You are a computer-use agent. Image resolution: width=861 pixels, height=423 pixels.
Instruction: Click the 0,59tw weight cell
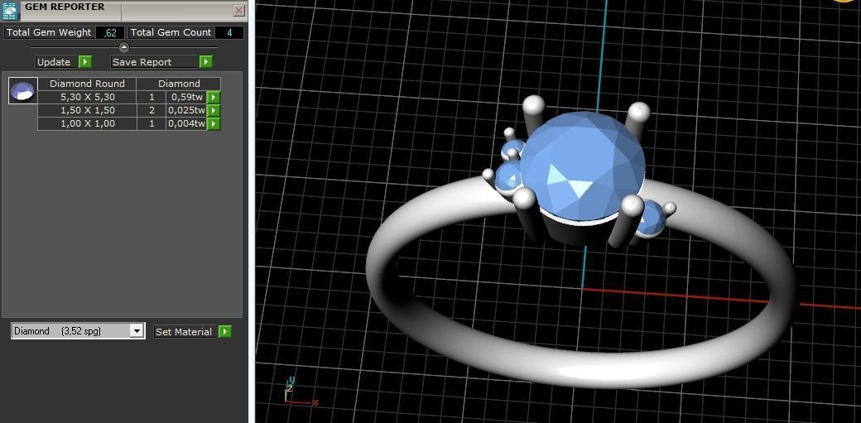click(x=187, y=97)
